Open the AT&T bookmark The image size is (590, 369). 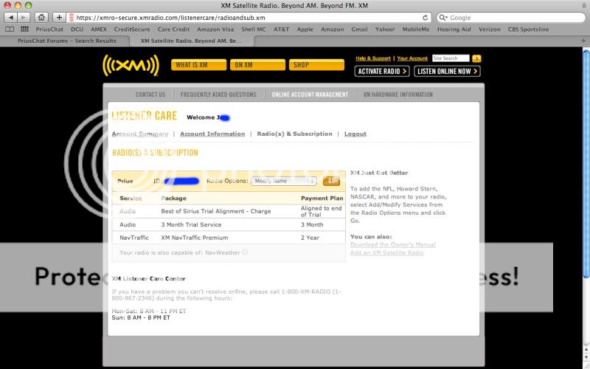click(x=281, y=29)
